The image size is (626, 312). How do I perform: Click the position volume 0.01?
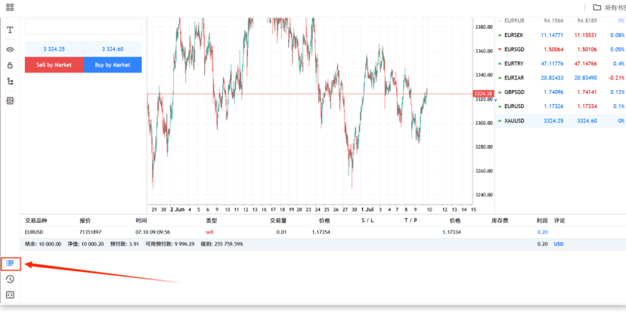(x=281, y=232)
